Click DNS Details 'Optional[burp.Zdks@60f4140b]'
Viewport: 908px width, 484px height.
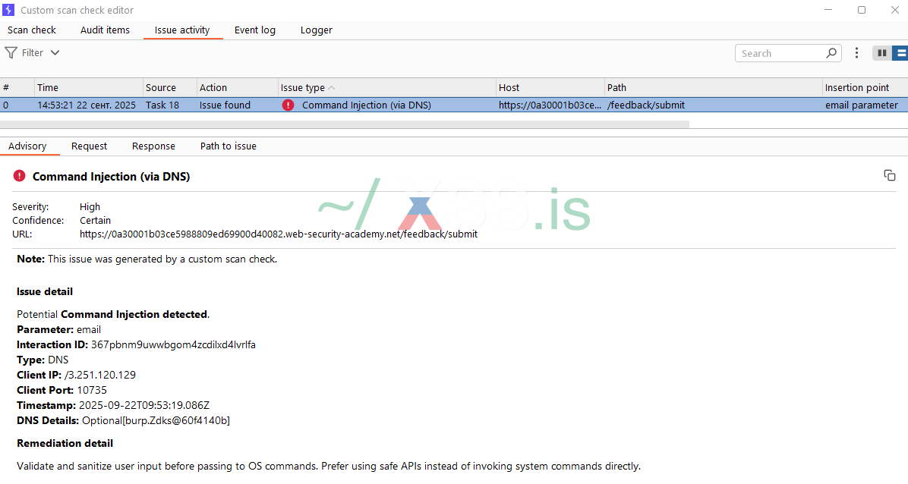[x=156, y=420]
